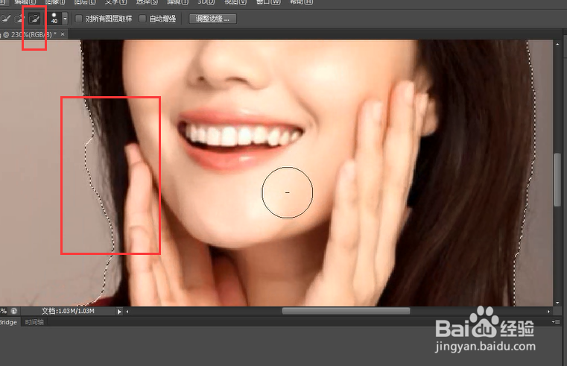Image resolution: width=567 pixels, height=366 pixels.
Task: Click the horizontal scrollbar right arrow
Action: [548, 312]
